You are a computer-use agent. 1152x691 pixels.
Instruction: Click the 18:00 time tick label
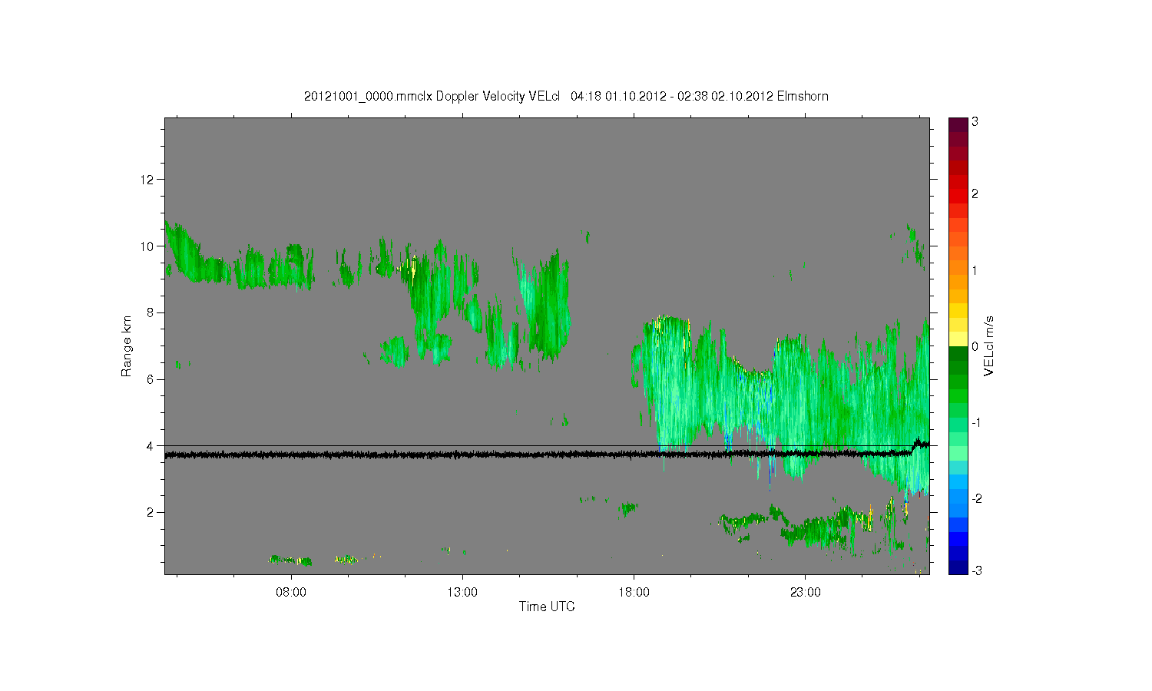634,592
